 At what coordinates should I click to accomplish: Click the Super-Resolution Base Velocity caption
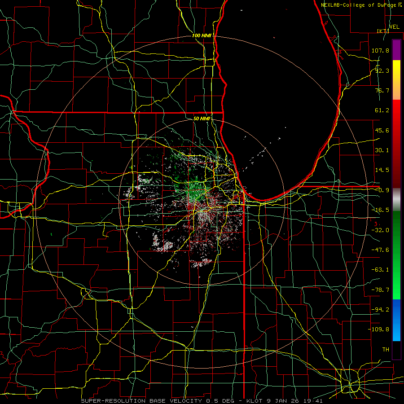pyautogui.click(x=202, y=401)
